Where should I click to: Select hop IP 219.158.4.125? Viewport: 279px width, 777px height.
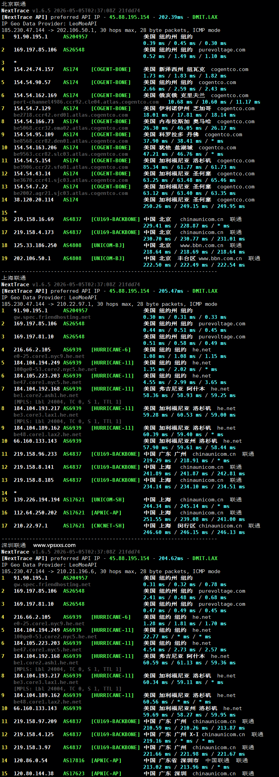34,734
